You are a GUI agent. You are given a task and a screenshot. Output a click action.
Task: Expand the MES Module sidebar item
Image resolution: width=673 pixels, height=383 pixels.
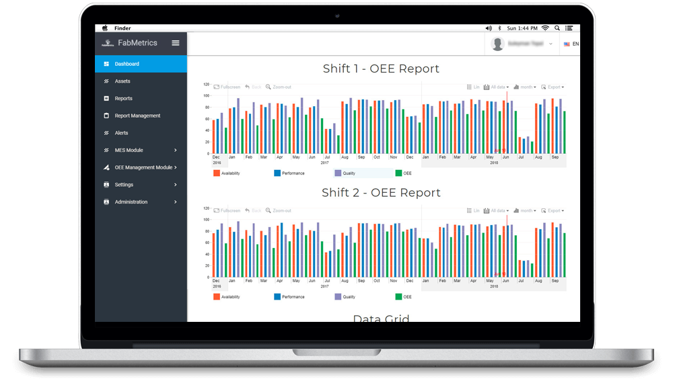(x=140, y=150)
